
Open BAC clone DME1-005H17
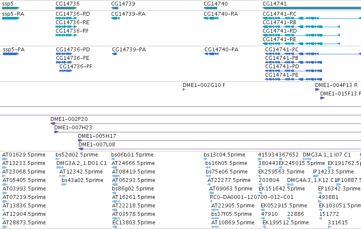coord(97,136)
